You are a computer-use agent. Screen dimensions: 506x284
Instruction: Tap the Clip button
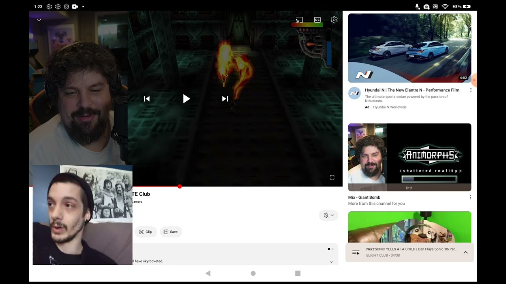point(145,232)
